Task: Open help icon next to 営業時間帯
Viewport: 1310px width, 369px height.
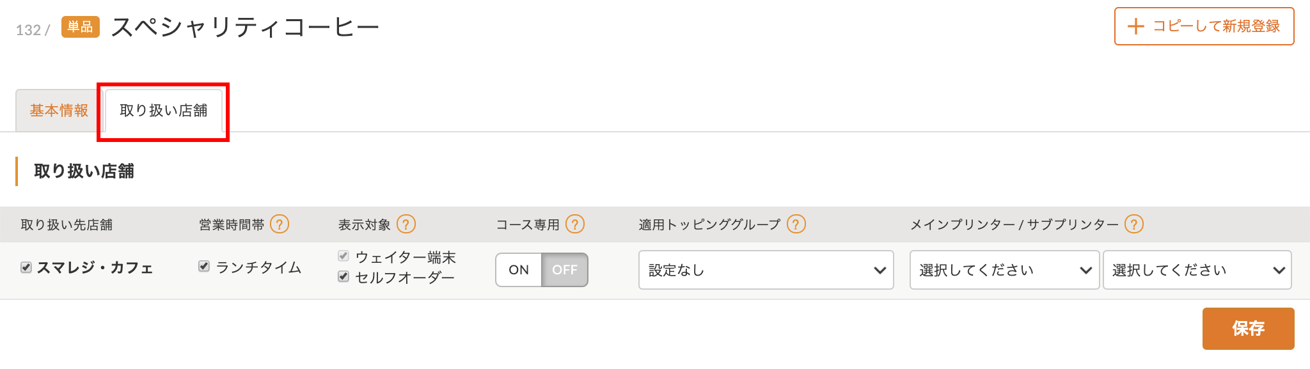Action: click(x=280, y=224)
